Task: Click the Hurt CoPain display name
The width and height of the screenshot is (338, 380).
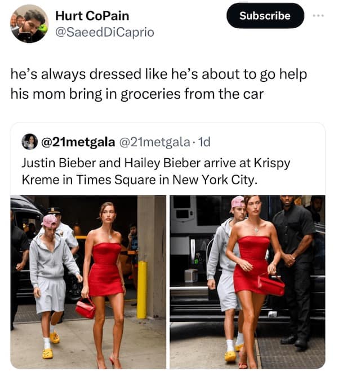Action: tap(92, 15)
